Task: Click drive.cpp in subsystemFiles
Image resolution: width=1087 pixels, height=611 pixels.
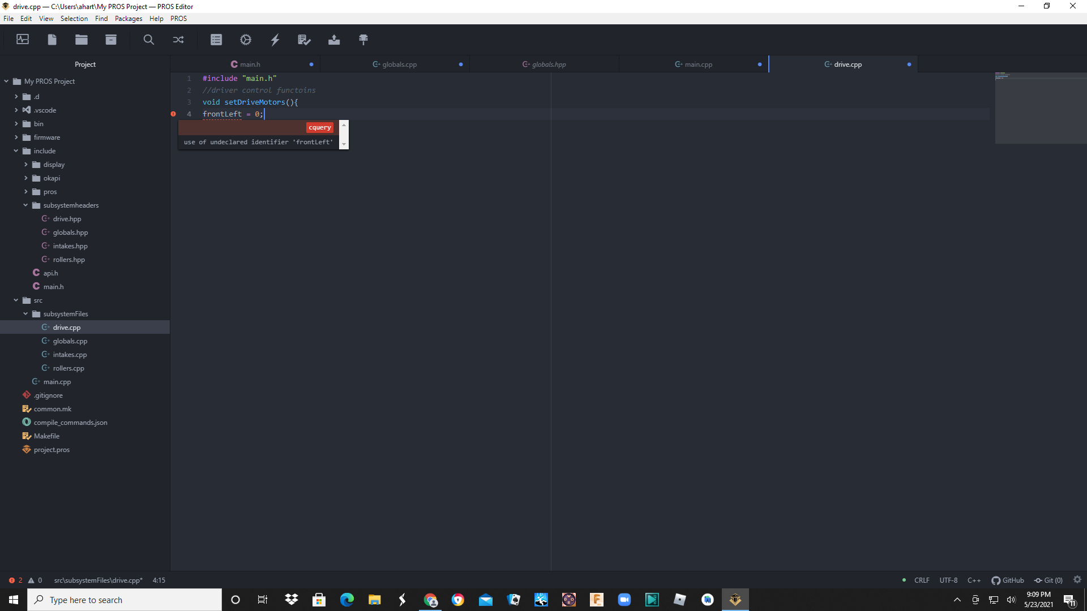Action: (x=66, y=327)
